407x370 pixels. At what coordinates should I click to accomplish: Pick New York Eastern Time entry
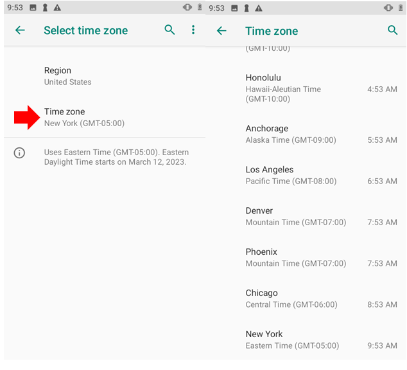[306, 340]
